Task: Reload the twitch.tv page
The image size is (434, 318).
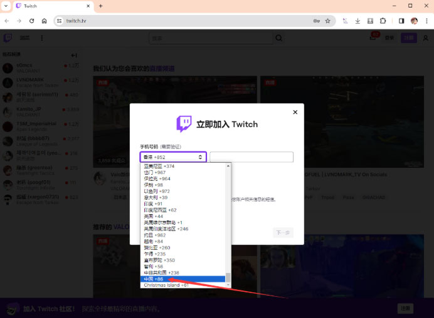Action: tap(32, 21)
